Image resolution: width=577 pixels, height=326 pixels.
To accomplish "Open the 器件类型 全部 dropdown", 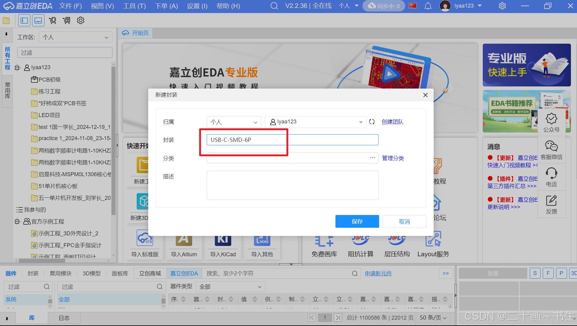I will click(x=230, y=287).
